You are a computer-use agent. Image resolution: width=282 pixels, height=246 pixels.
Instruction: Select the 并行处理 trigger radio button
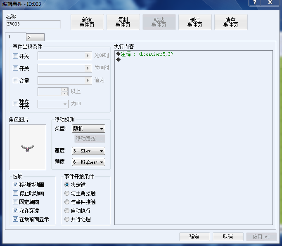[x=67, y=219]
